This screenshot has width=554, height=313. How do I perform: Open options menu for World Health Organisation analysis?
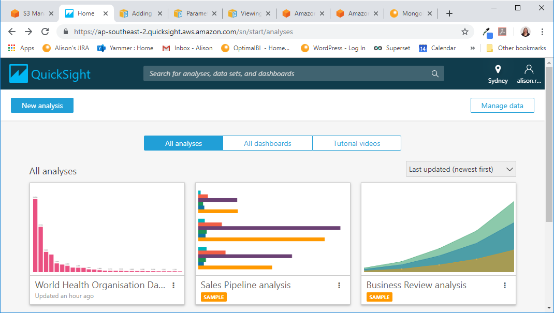pyautogui.click(x=173, y=286)
